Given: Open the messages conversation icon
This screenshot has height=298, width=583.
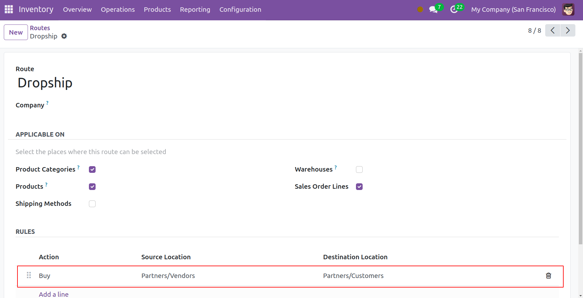Looking at the screenshot, I should click(x=433, y=10).
